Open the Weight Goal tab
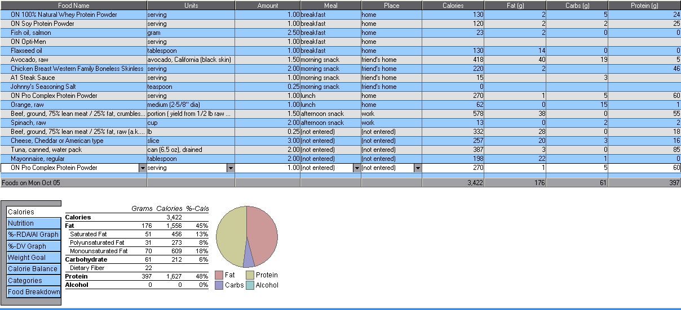Image resolution: width=681 pixels, height=310 pixels. 33,258
